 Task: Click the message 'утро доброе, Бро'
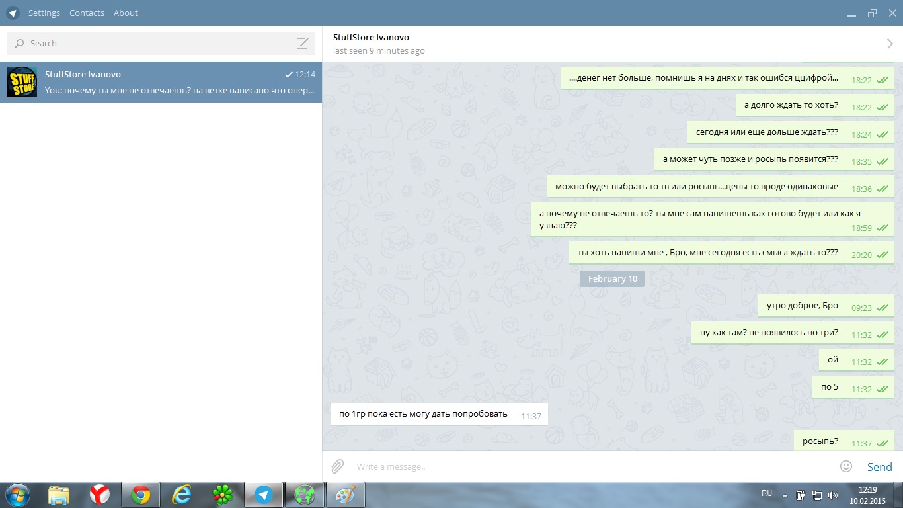[826, 306]
